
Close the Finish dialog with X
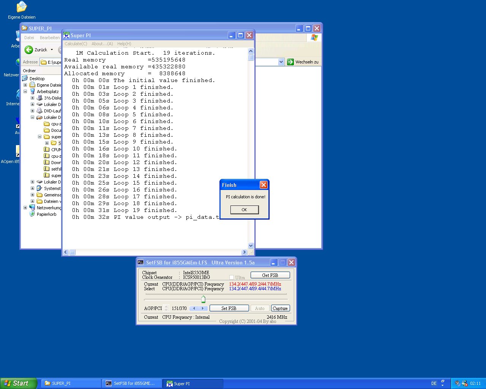point(264,185)
